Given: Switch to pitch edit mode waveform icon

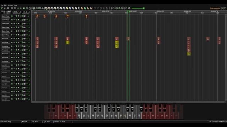Looking at the screenshot, I should [43, 8].
